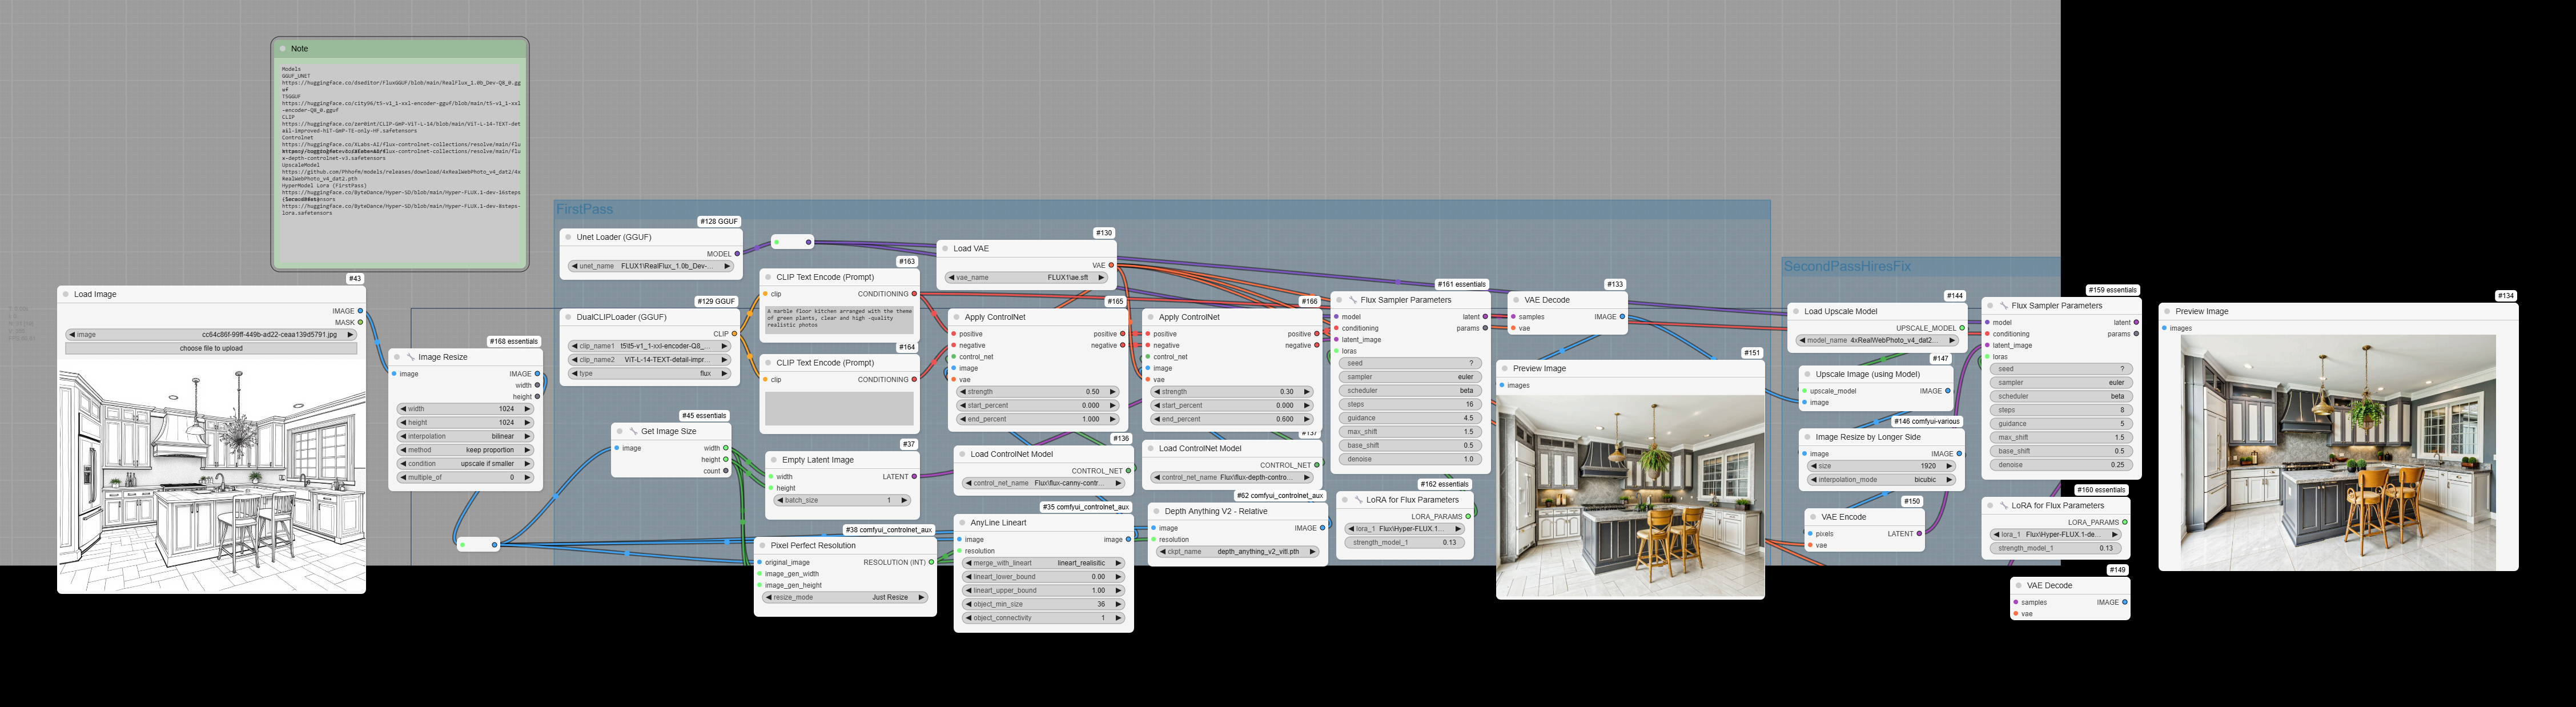Viewport: 2576px width, 707px height.
Task: Collapse Preview Image #151 node via title dot
Action: click(x=1505, y=369)
